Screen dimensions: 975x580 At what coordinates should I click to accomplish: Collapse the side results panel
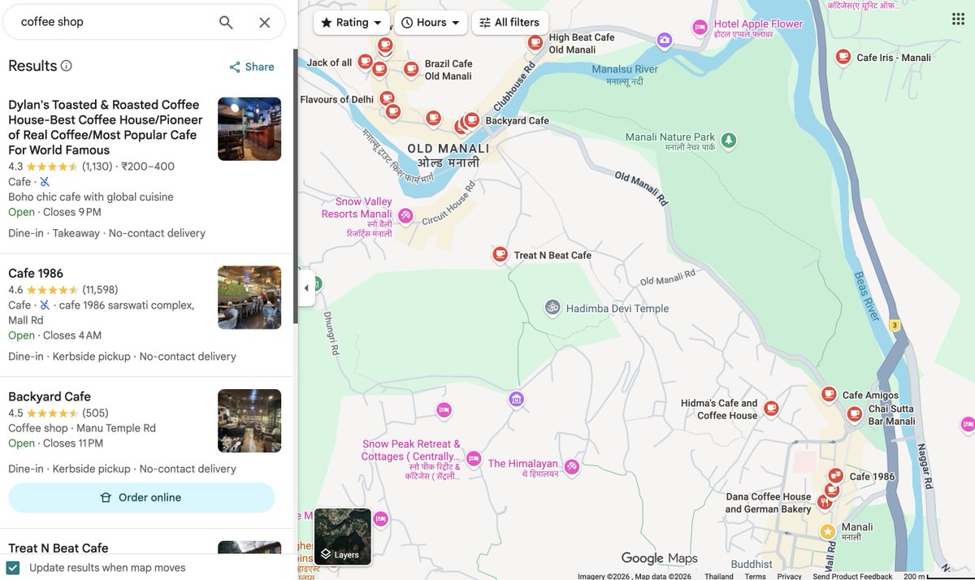(306, 288)
